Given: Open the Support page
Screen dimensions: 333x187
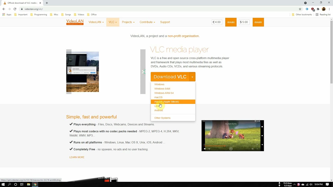Looking at the screenshot, I should pos(165,22).
